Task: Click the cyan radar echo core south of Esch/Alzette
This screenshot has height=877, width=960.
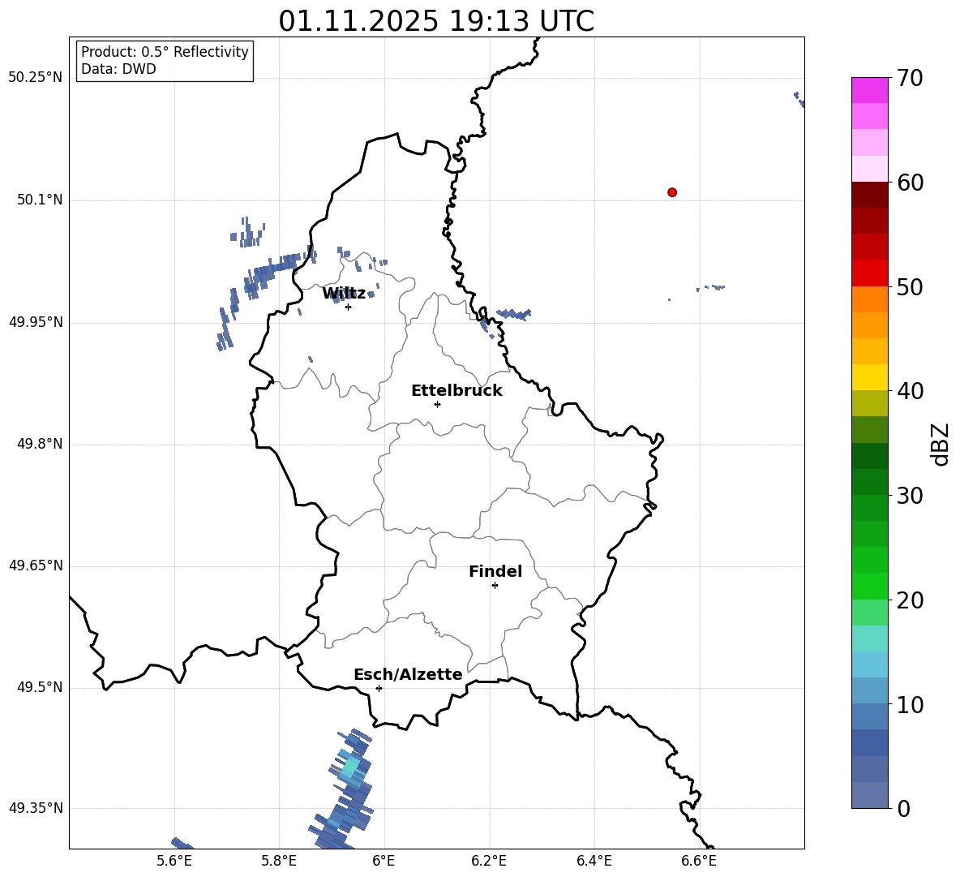Action: point(350,767)
